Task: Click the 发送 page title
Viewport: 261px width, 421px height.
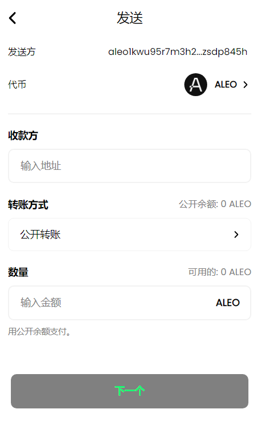Action: tap(129, 18)
